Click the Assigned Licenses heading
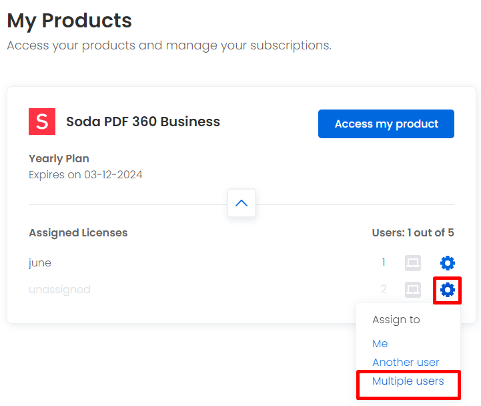Image resolution: width=481 pixels, height=406 pixels. (78, 233)
